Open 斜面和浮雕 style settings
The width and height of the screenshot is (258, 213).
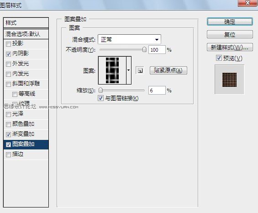[26, 84]
